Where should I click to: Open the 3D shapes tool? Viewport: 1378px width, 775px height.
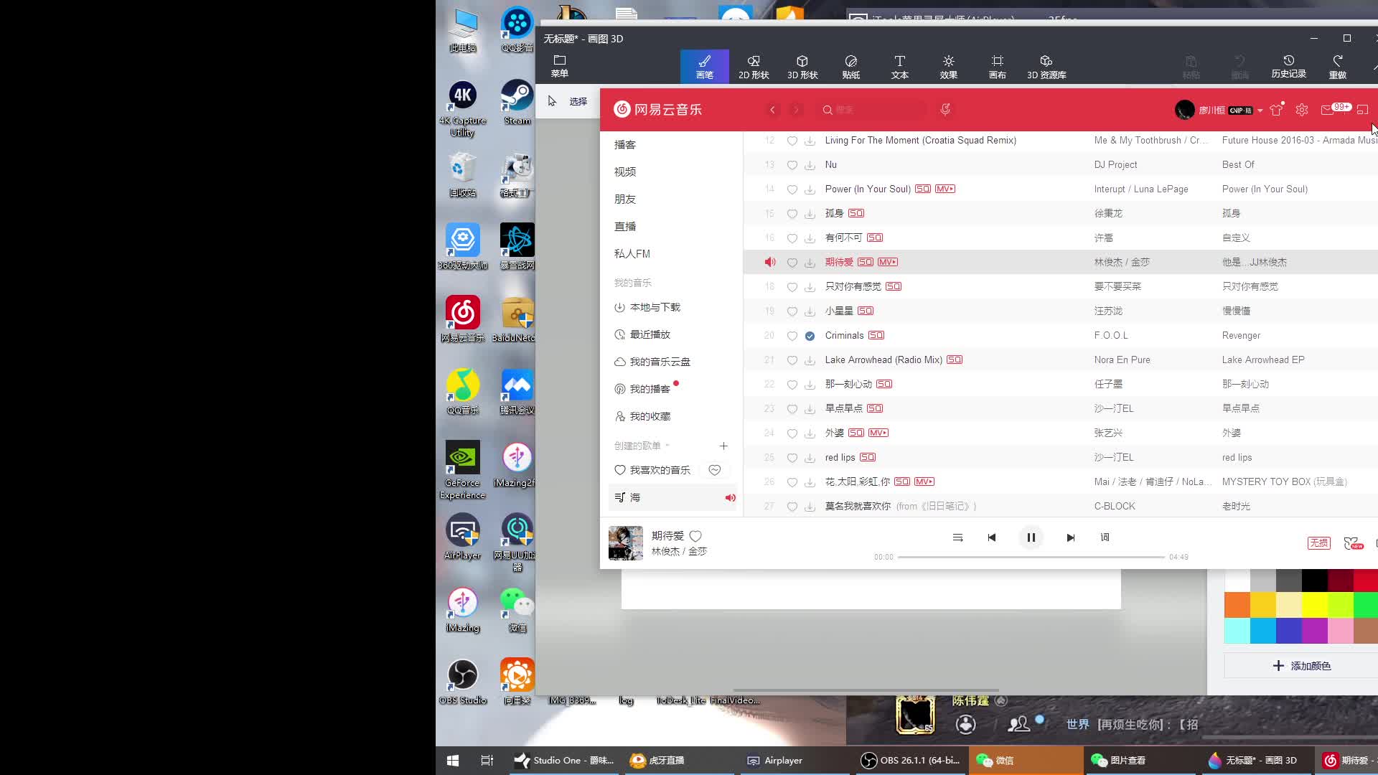coord(802,67)
